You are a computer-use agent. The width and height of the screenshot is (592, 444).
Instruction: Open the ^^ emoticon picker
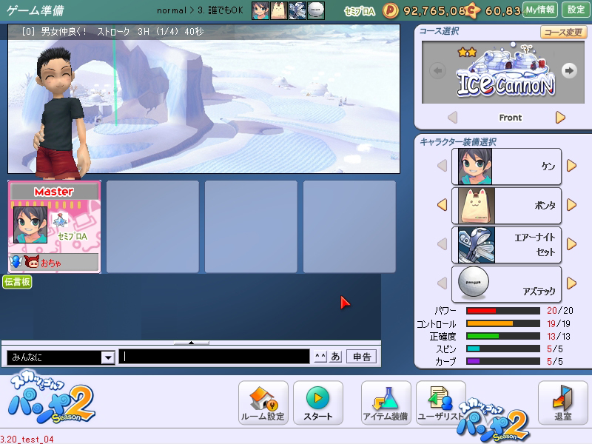click(x=320, y=357)
